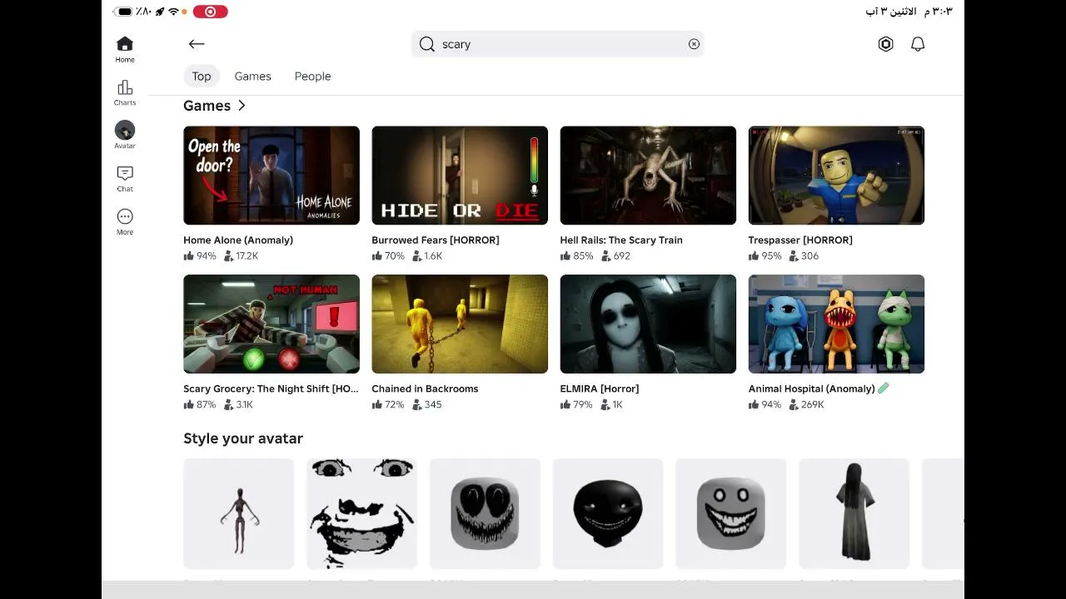
Task: Open ELMIRA [Horror] thumbnail
Action: [648, 324]
